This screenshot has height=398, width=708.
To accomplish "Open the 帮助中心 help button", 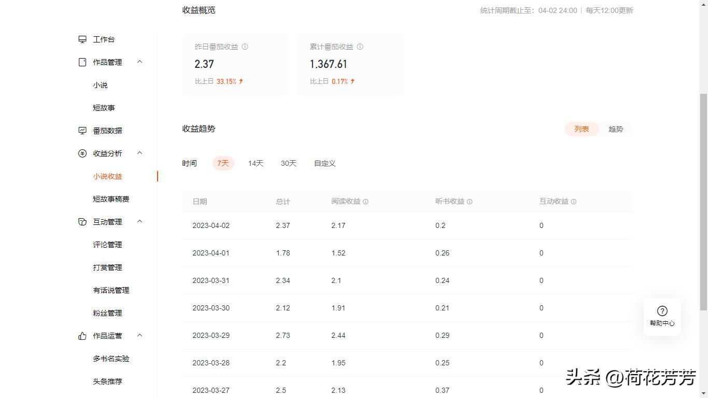I will [662, 316].
